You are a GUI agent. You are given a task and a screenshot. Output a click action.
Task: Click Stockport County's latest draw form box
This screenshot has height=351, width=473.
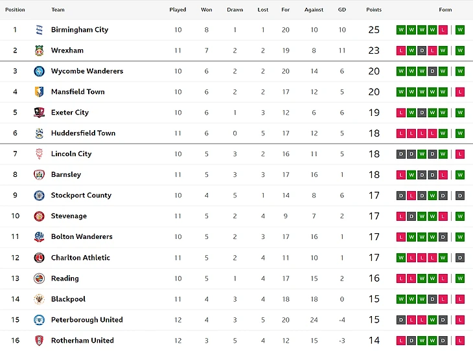pyautogui.click(x=460, y=196)
